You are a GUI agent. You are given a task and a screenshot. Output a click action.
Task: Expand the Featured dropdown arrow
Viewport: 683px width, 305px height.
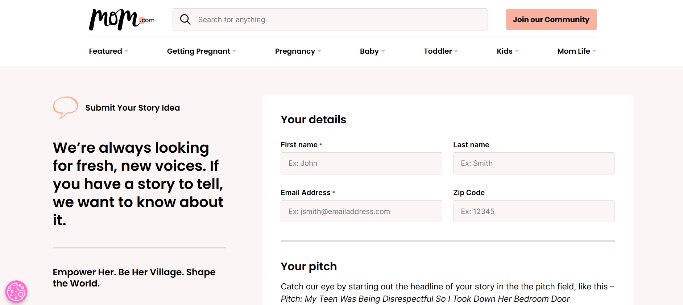127,51
